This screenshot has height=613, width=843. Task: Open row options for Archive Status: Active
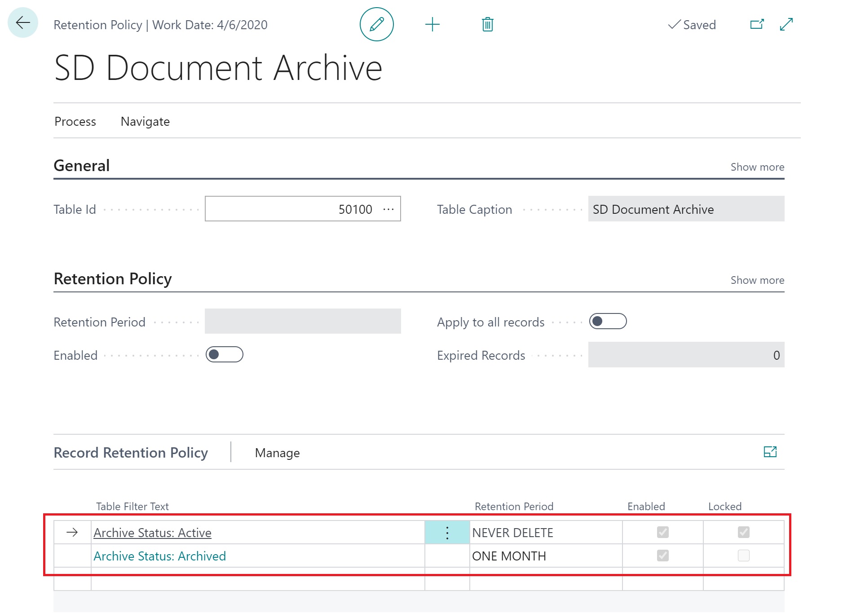click(447, 533)
